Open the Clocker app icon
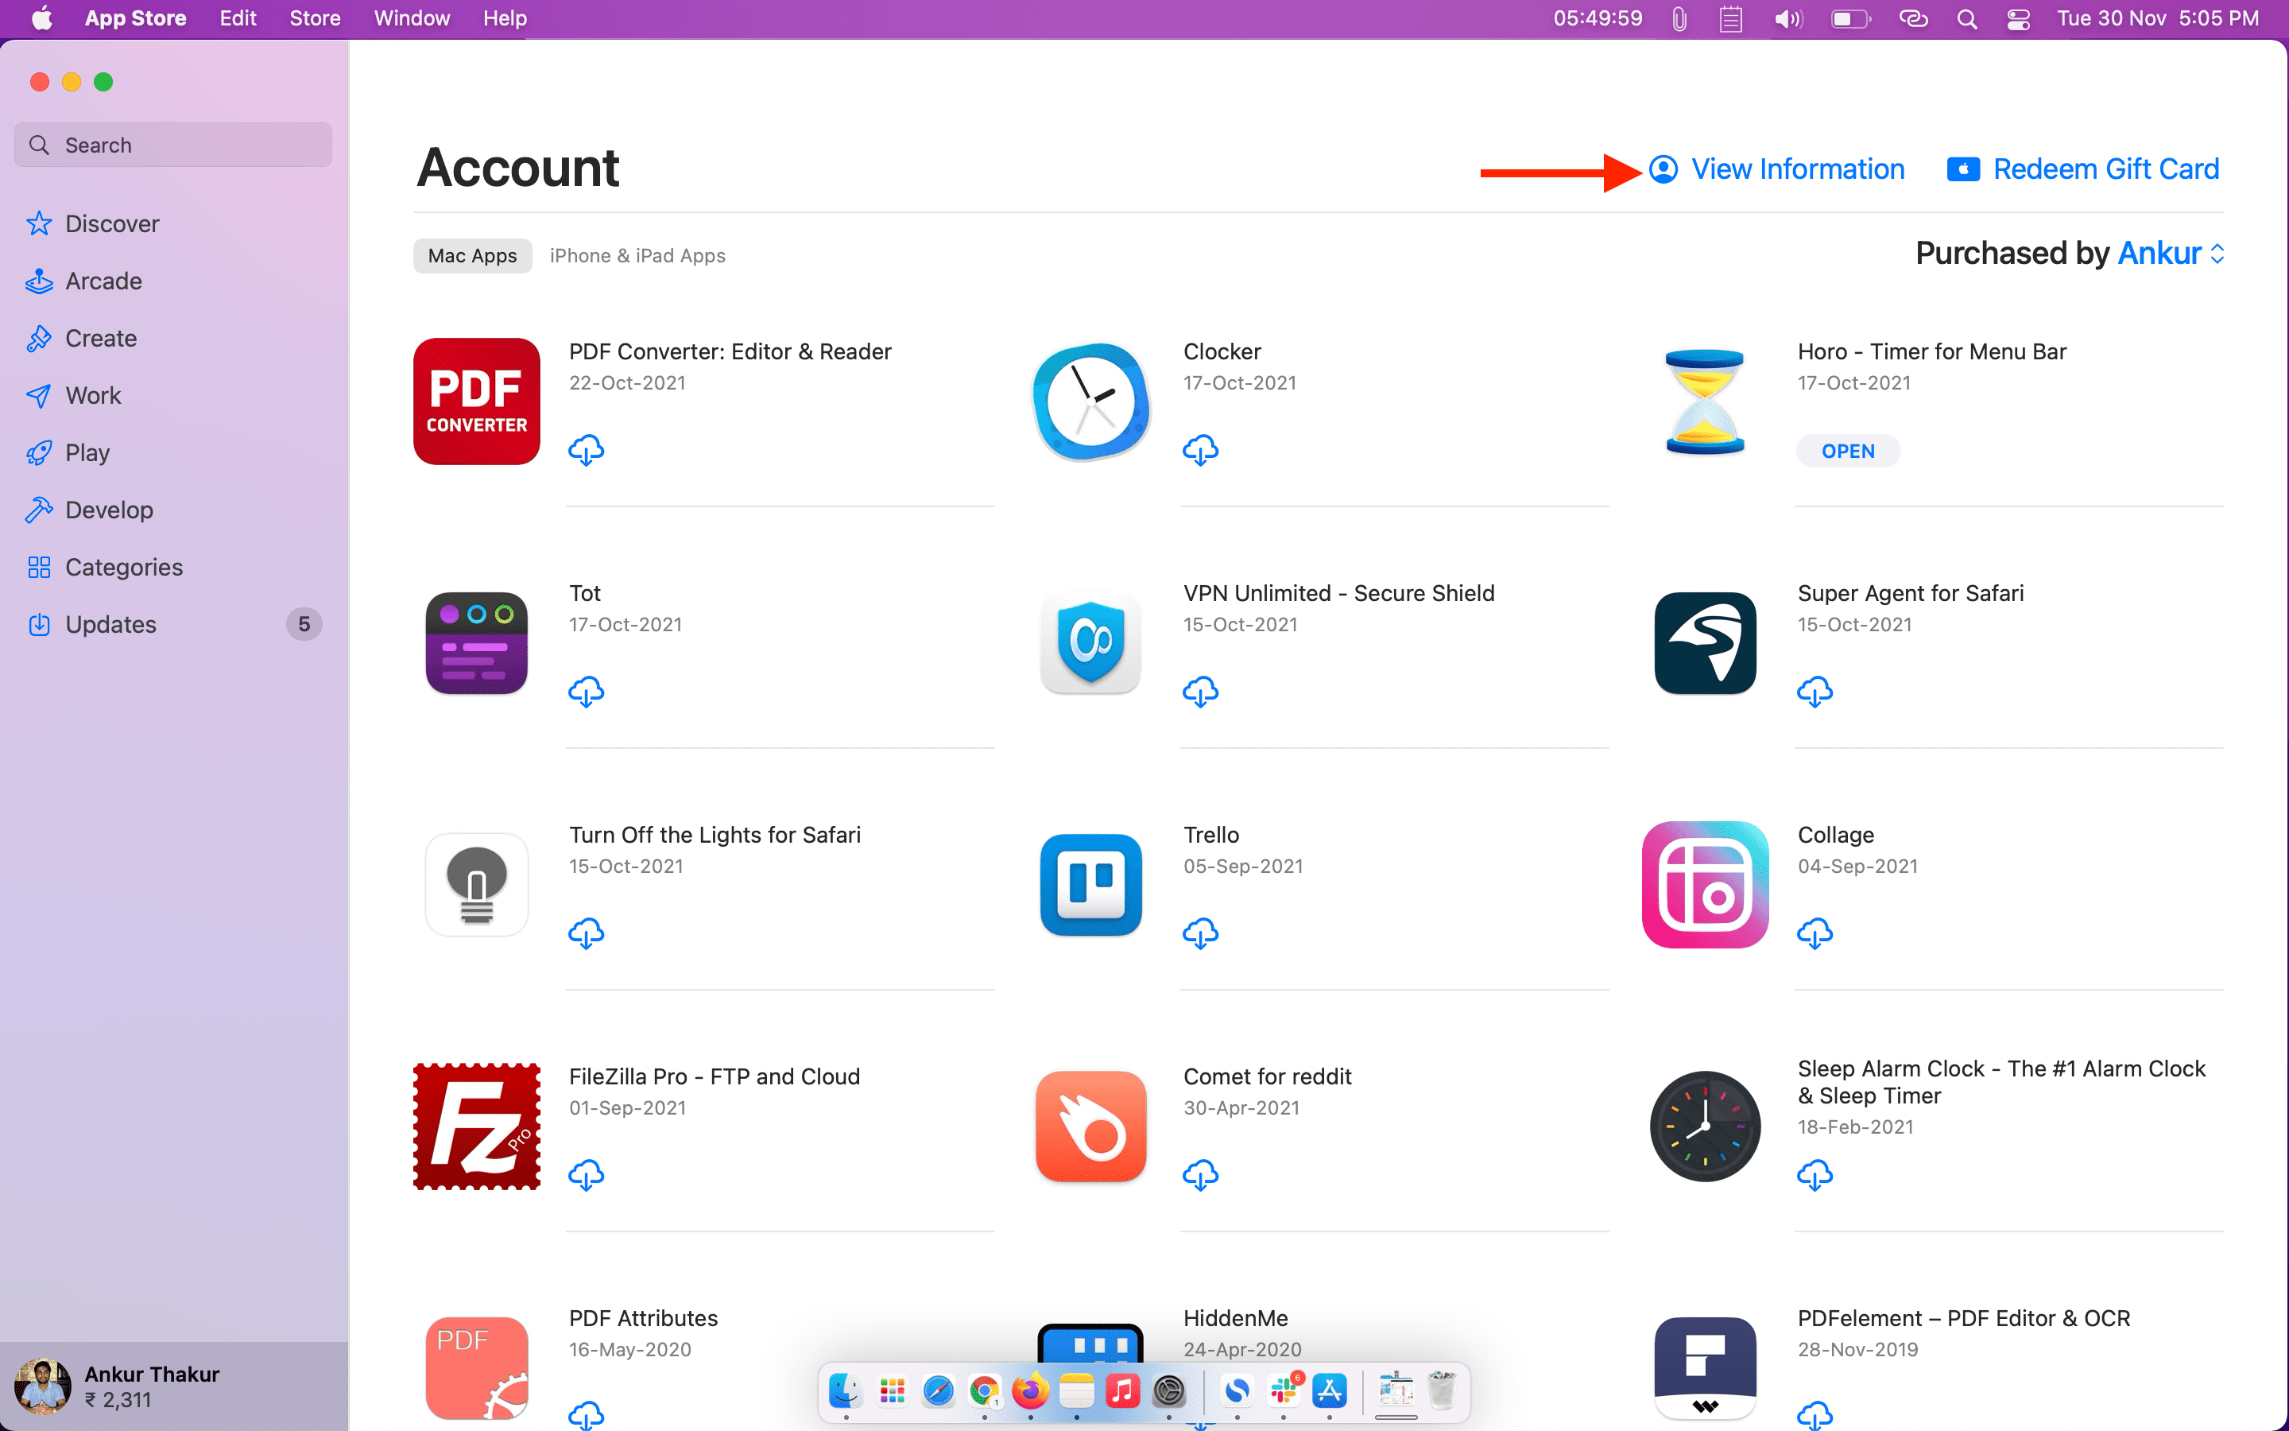Viewport: 2289px width, 1431px height. click(1090, 401)
